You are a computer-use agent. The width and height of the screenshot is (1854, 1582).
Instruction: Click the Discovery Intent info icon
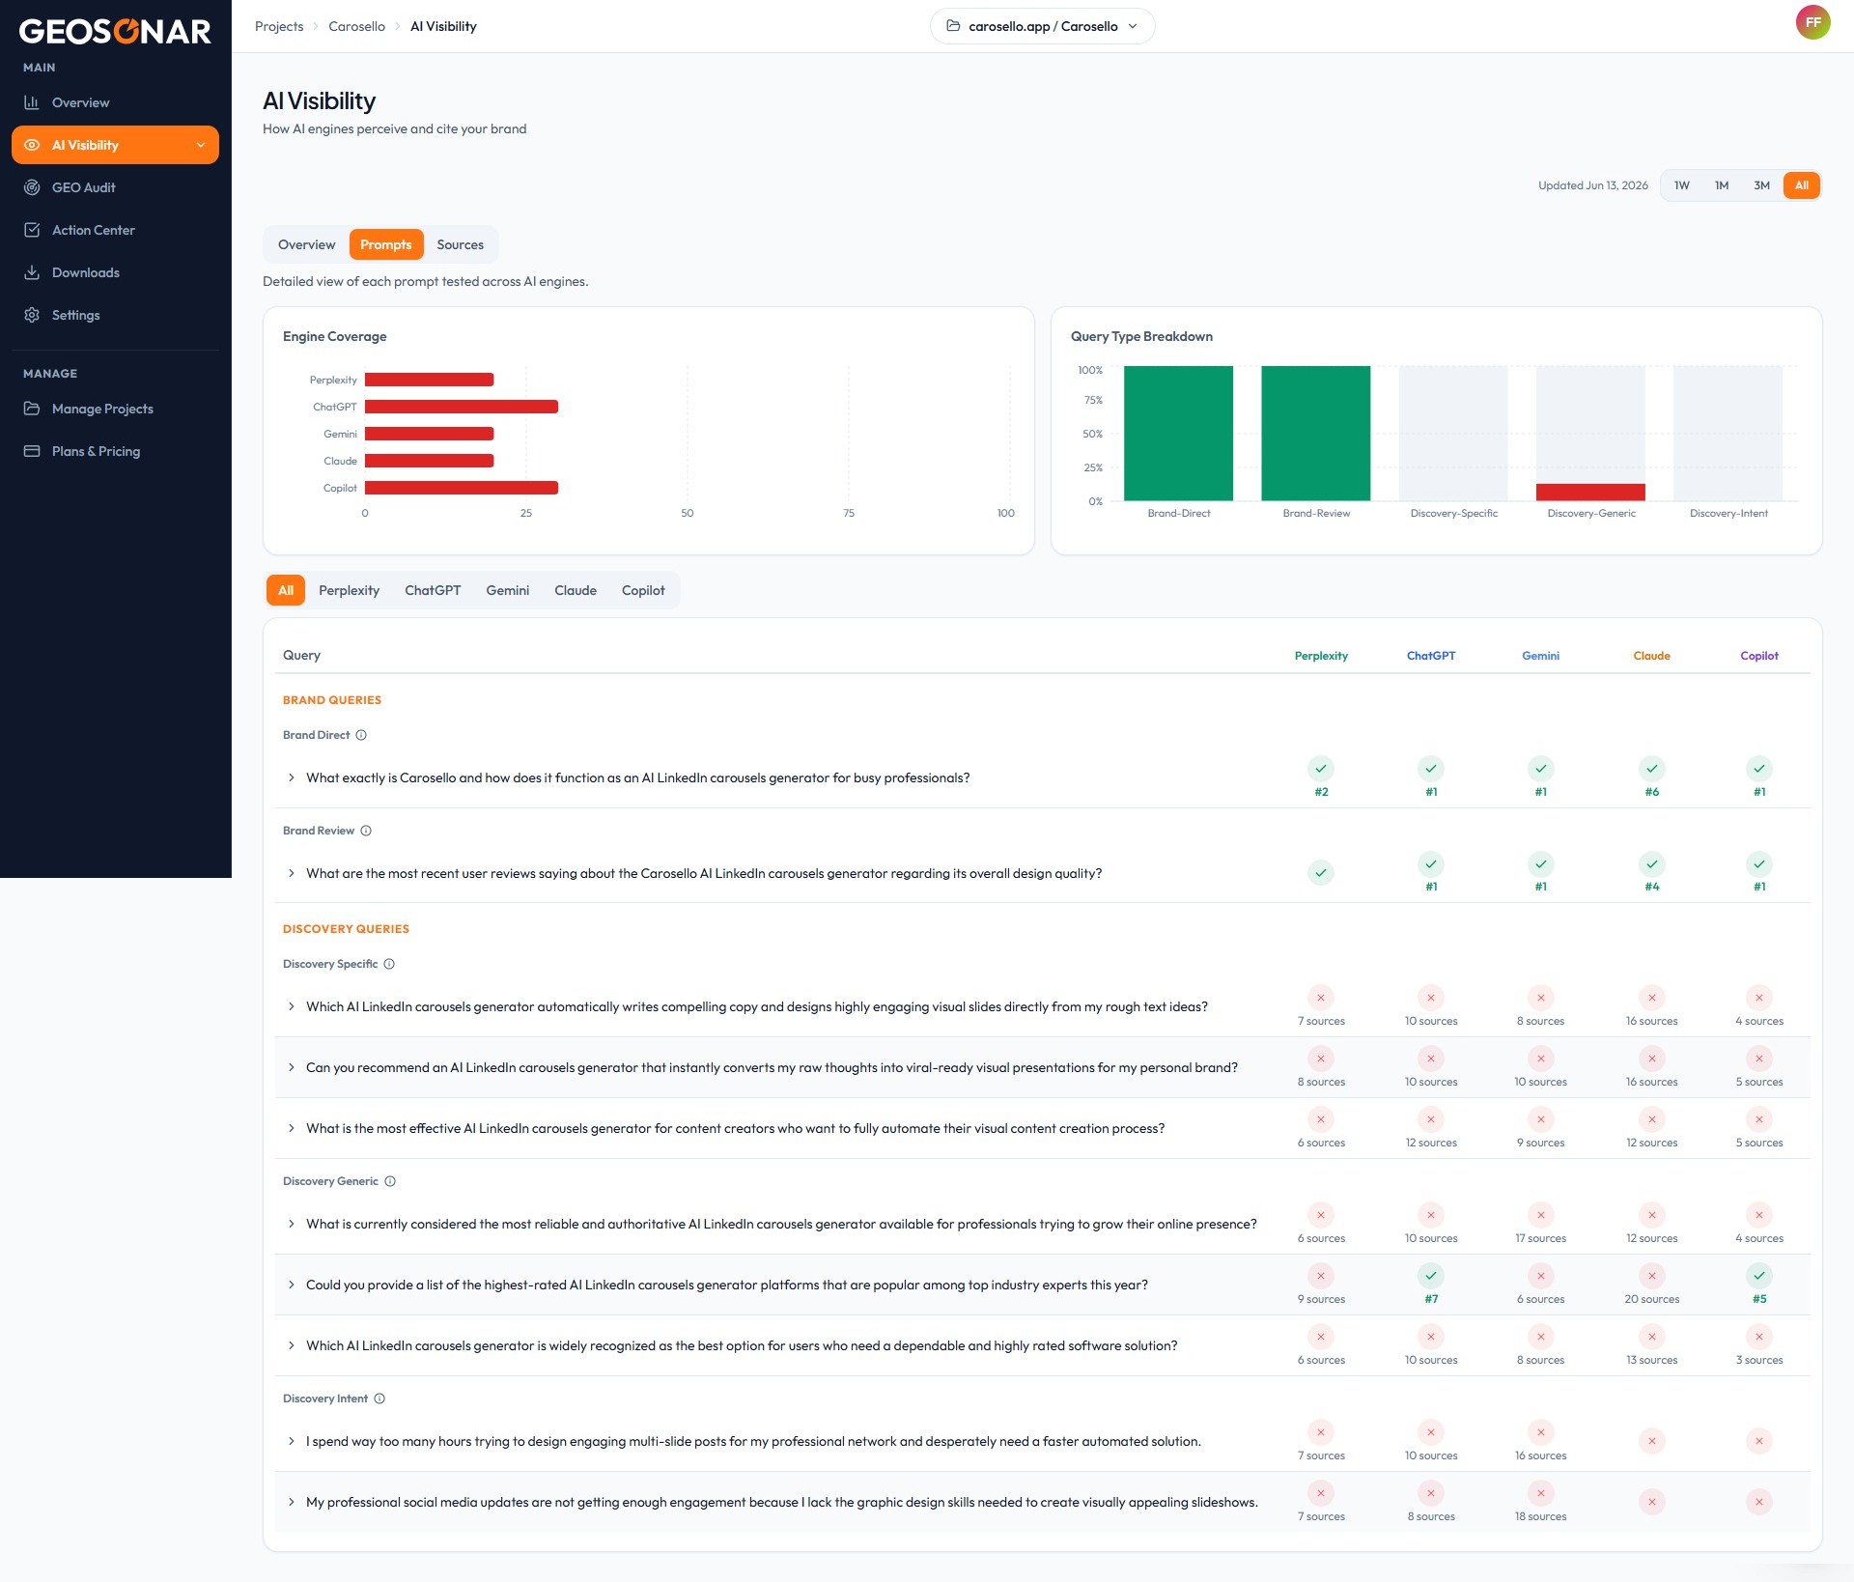pyautogui.click(x=379, y=1398)
